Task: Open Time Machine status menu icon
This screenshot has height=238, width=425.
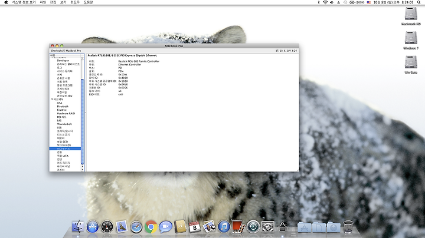Action: [345, 2]
